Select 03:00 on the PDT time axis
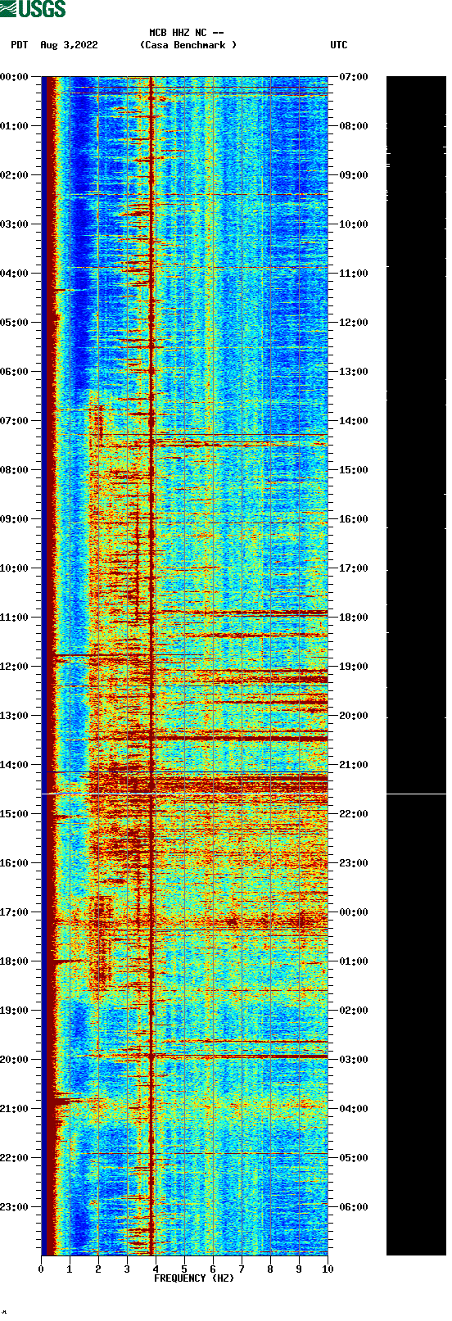 (x=14, y=224)
